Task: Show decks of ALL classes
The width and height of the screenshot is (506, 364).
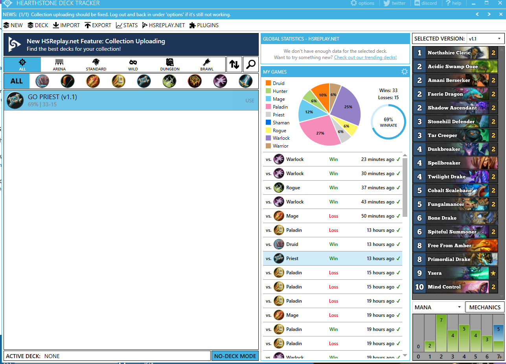Action: click(17, 81)
